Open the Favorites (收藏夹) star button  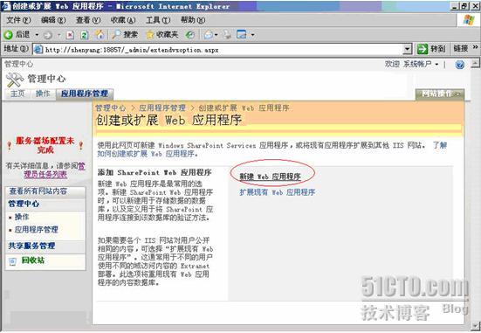coord(161,35)
